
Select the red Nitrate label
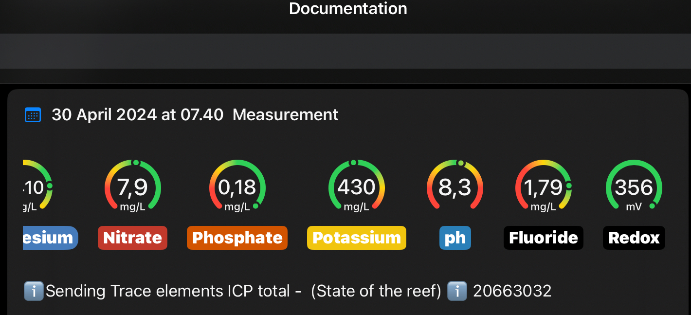coord(132,238)
